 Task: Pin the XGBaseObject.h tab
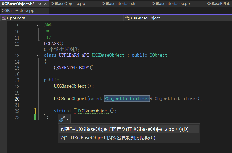39,4
